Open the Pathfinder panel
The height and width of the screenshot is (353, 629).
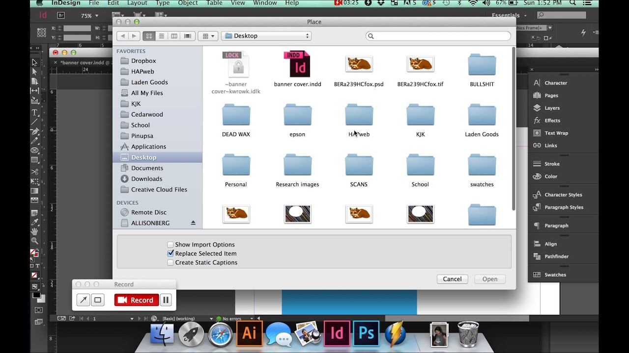point(556,256)
